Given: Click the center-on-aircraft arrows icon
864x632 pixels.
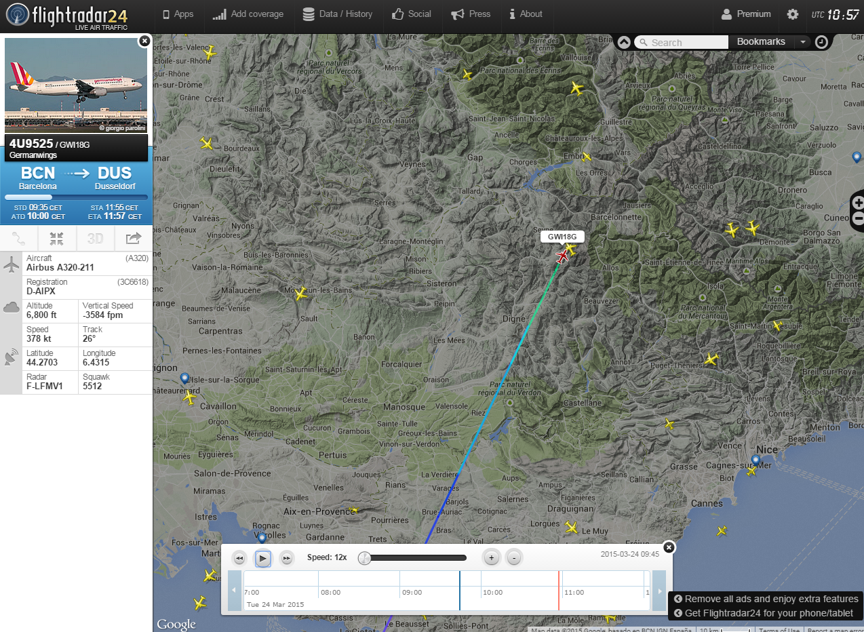Looking at the screenshot, I should pyautogui.click(x=57, y=239).
